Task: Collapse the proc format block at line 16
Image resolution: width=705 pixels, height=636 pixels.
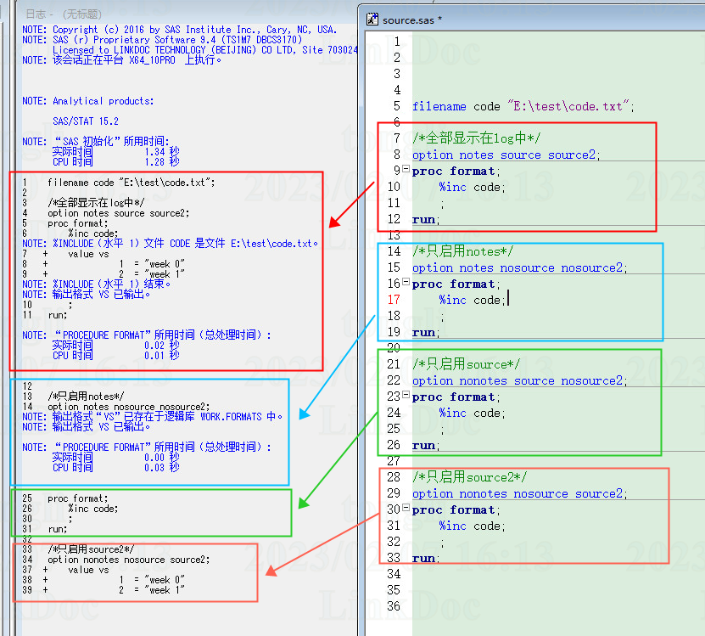Action: [x=406, y=284]
